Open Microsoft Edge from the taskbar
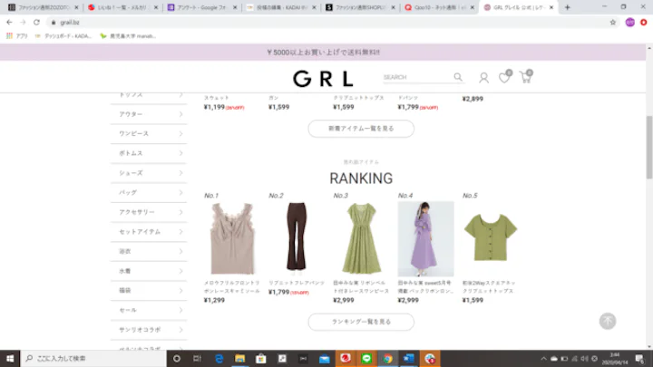 tap(219, 358)
